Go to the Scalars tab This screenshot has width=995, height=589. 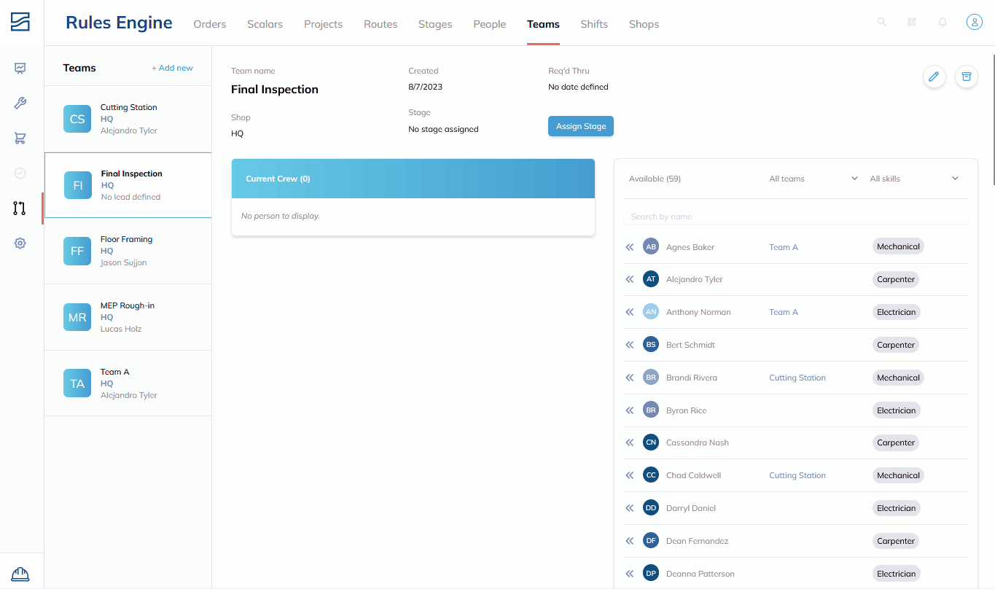(265, 24)
